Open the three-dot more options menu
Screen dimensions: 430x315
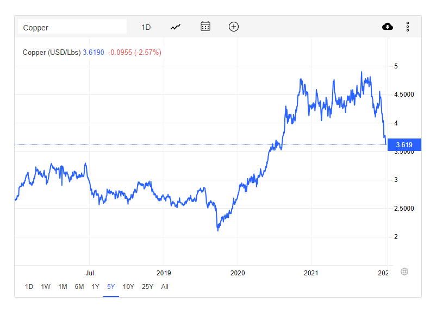coord(407,27)
